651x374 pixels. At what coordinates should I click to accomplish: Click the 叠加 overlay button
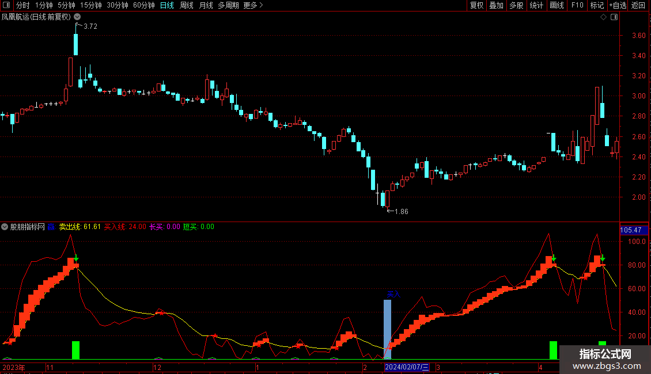(x=496, y=5)
